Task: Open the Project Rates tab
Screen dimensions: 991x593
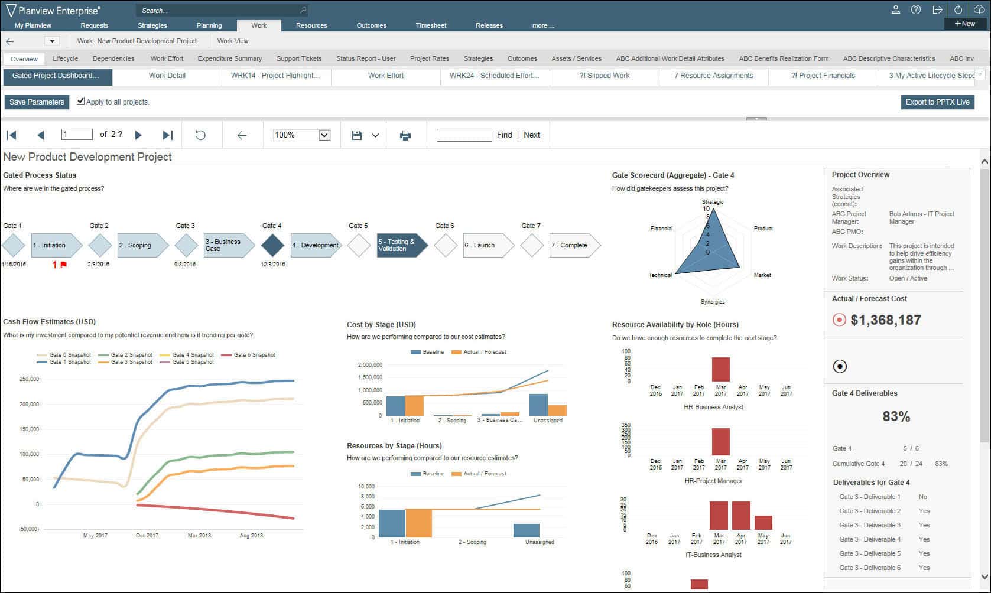Action: tap(430, 58)
